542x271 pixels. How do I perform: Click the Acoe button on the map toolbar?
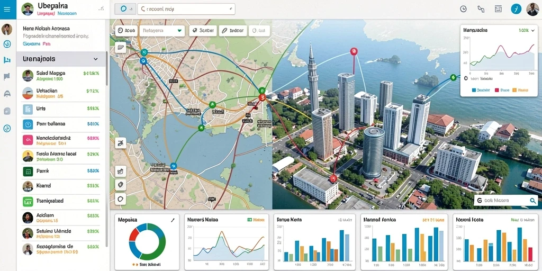point(126,30)
